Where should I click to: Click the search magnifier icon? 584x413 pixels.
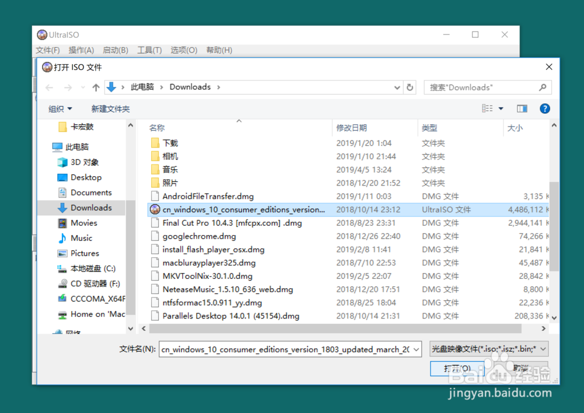[543, 87]
